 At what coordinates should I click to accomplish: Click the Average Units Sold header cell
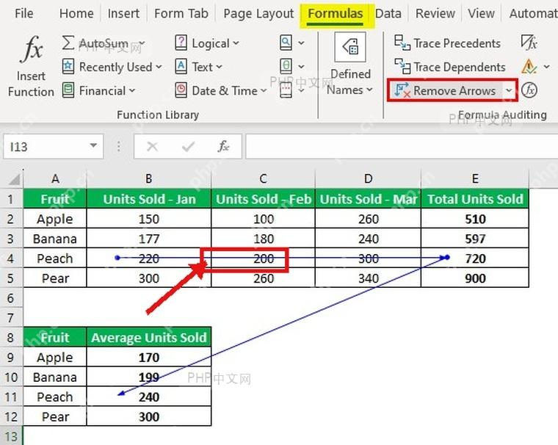(x=149, y=337)
